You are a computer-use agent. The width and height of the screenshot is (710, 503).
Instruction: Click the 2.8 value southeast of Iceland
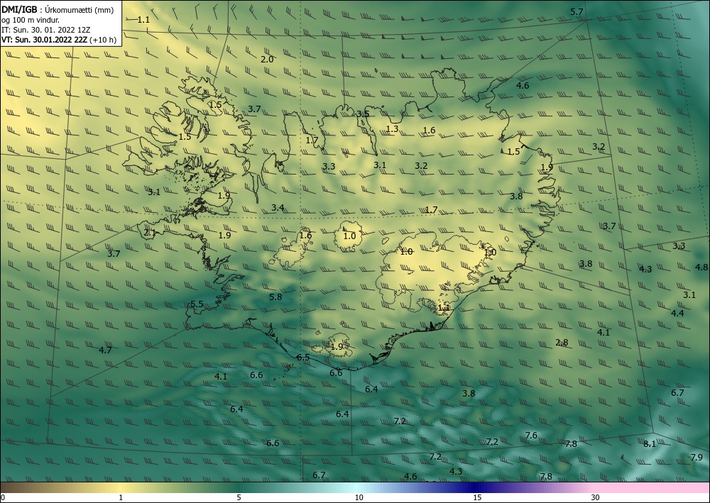point(562,343)
